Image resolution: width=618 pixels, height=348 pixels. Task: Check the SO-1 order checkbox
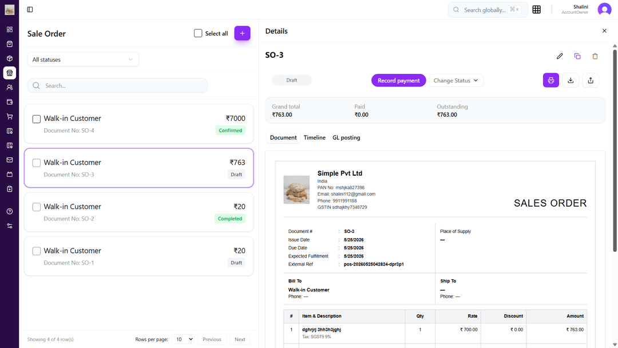(36, 251)
